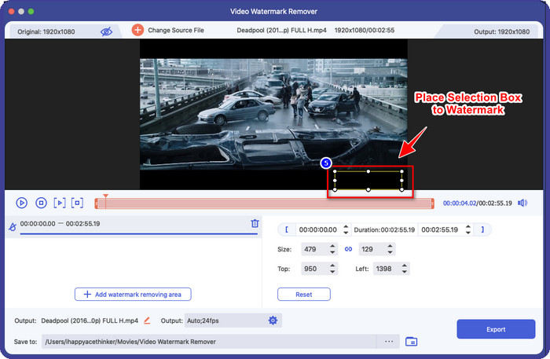The image size is (550, 359).
Task: Click the Left position field 1398
Action: click(x=387, y=269)
